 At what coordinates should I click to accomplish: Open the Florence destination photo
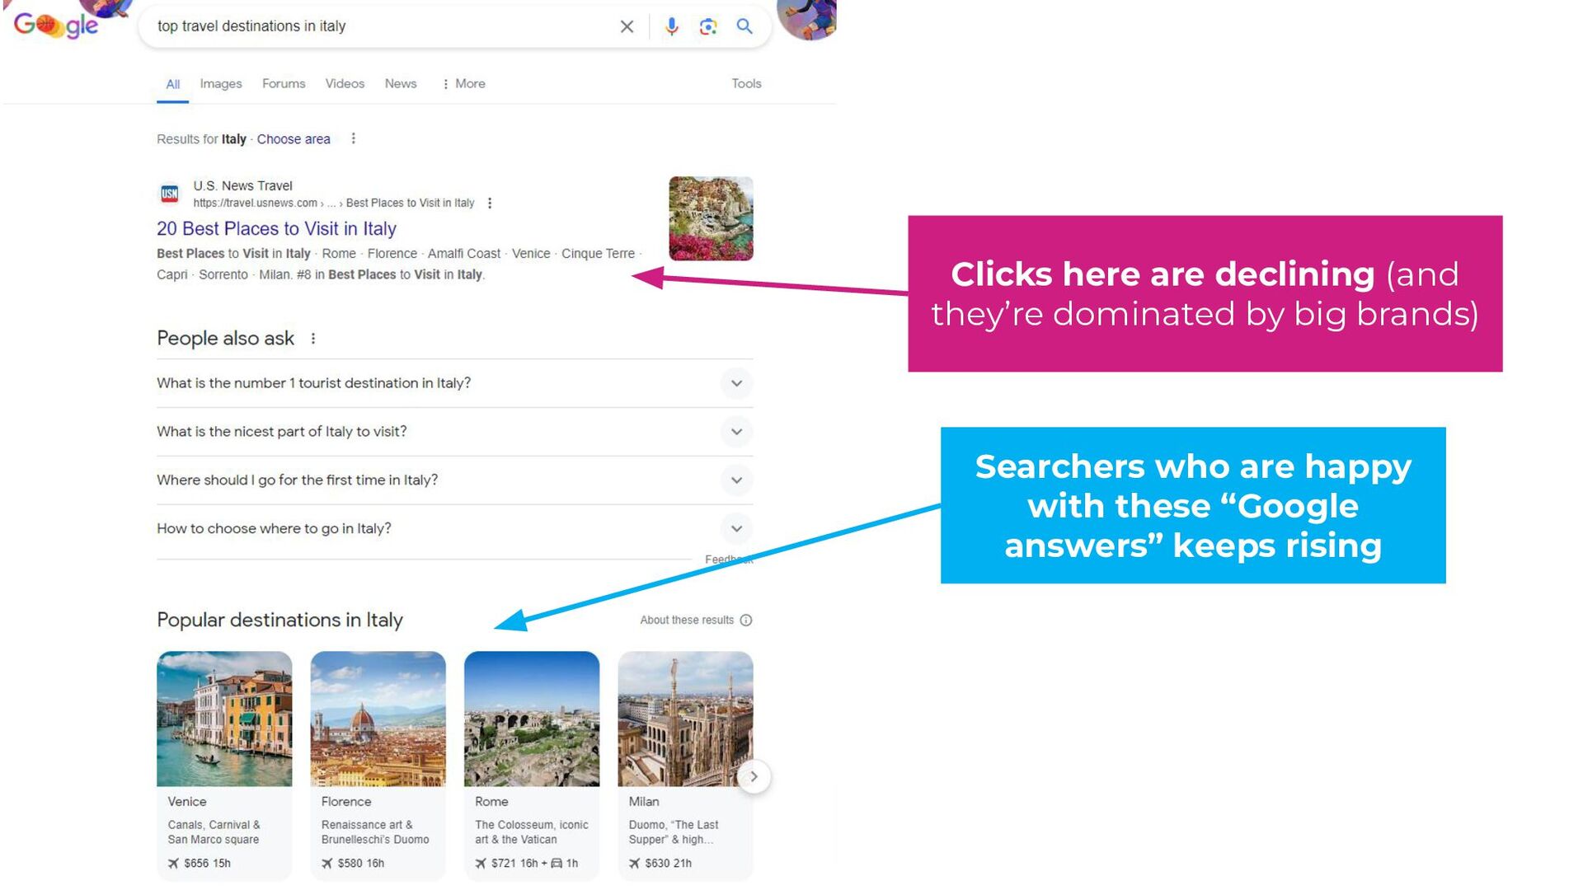pos(378,719)
